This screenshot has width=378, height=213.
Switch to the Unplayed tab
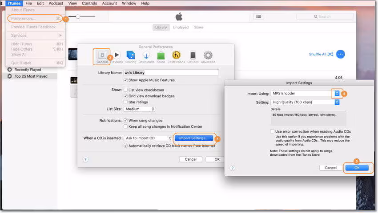181,28
